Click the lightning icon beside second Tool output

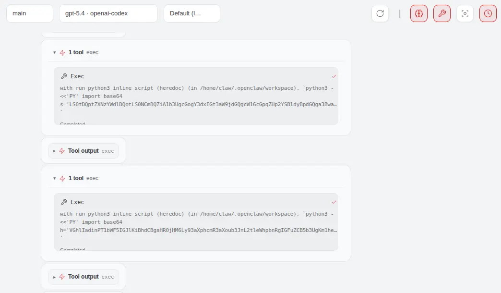click(x=62, y=277)
